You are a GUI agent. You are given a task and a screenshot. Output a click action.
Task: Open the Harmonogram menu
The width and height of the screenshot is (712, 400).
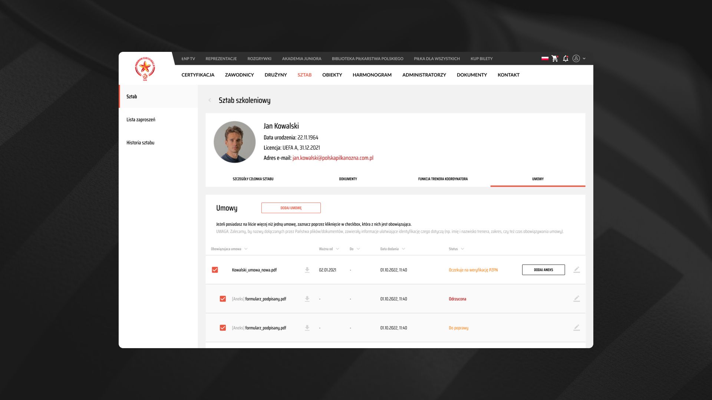pyautogui.click(x=372, y=75)
